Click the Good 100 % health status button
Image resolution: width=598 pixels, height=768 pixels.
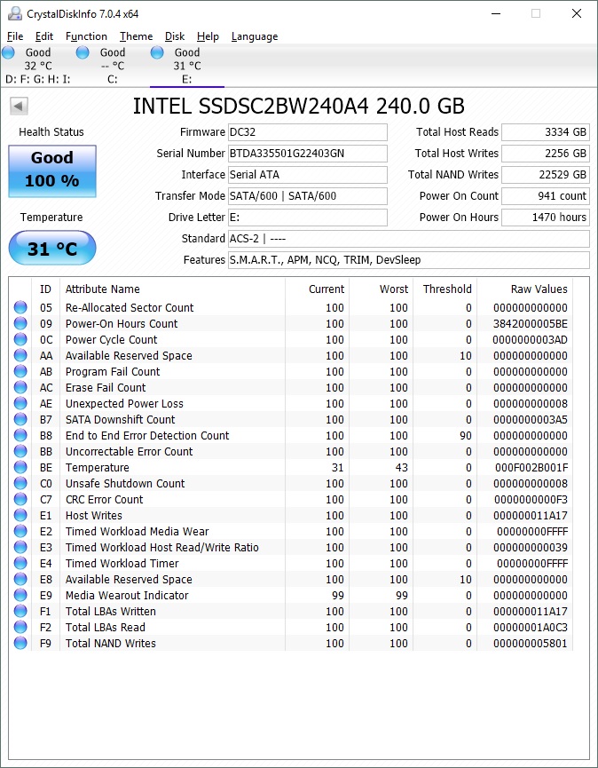52,169
